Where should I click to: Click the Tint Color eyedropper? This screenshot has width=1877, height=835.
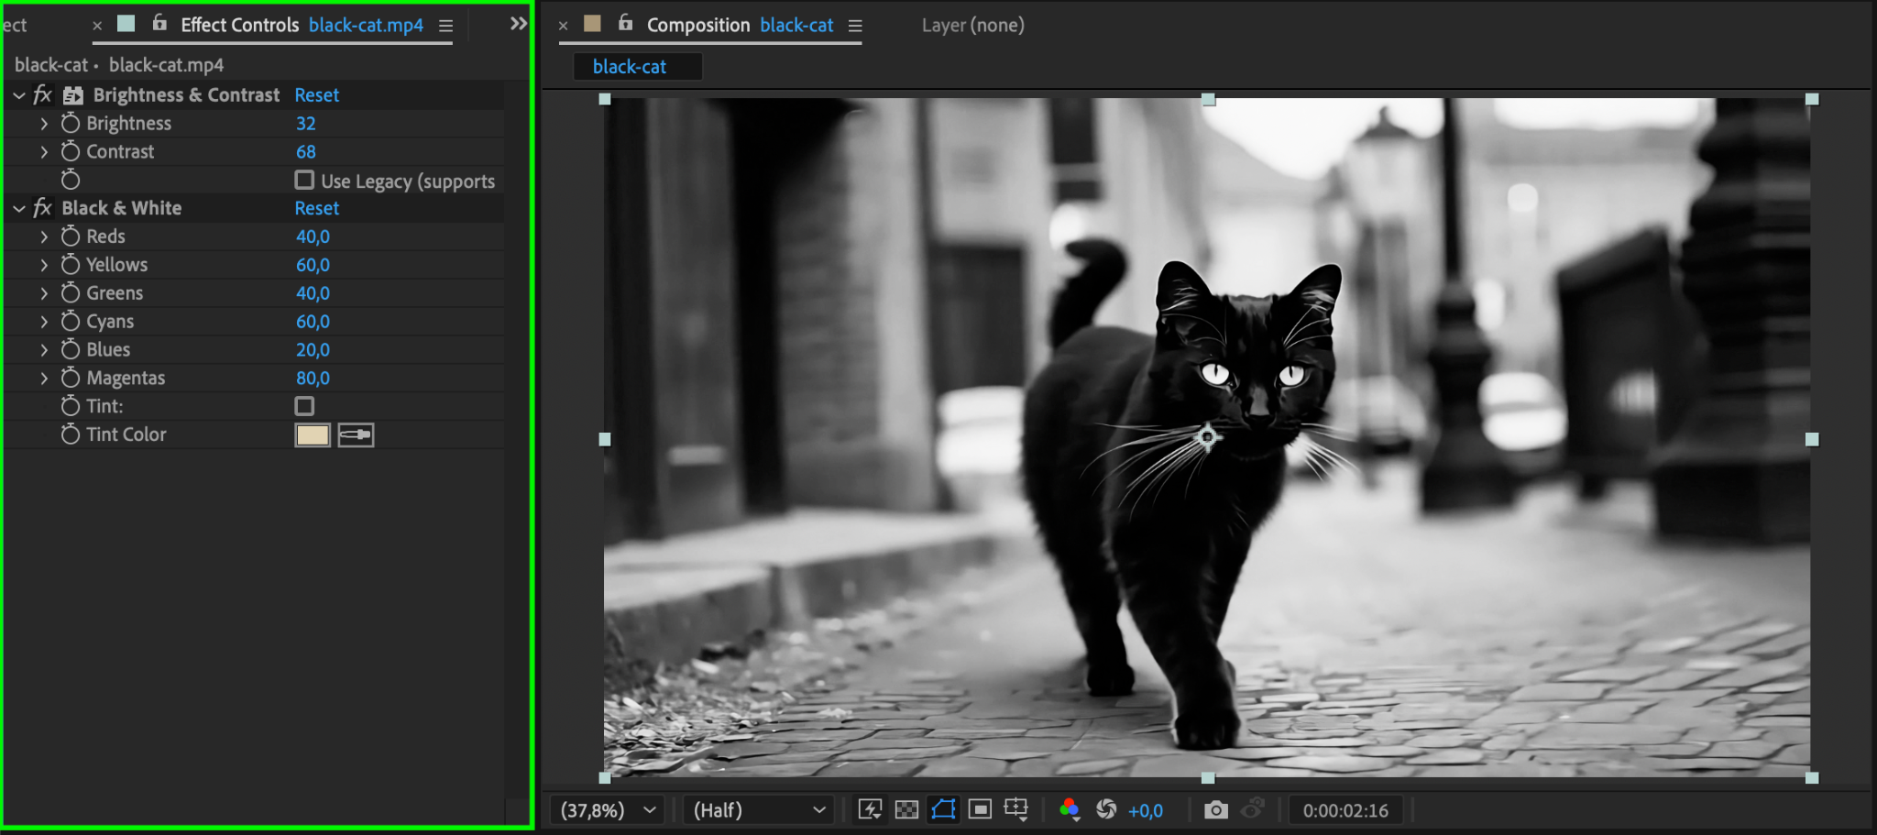[x=356, y=435]
